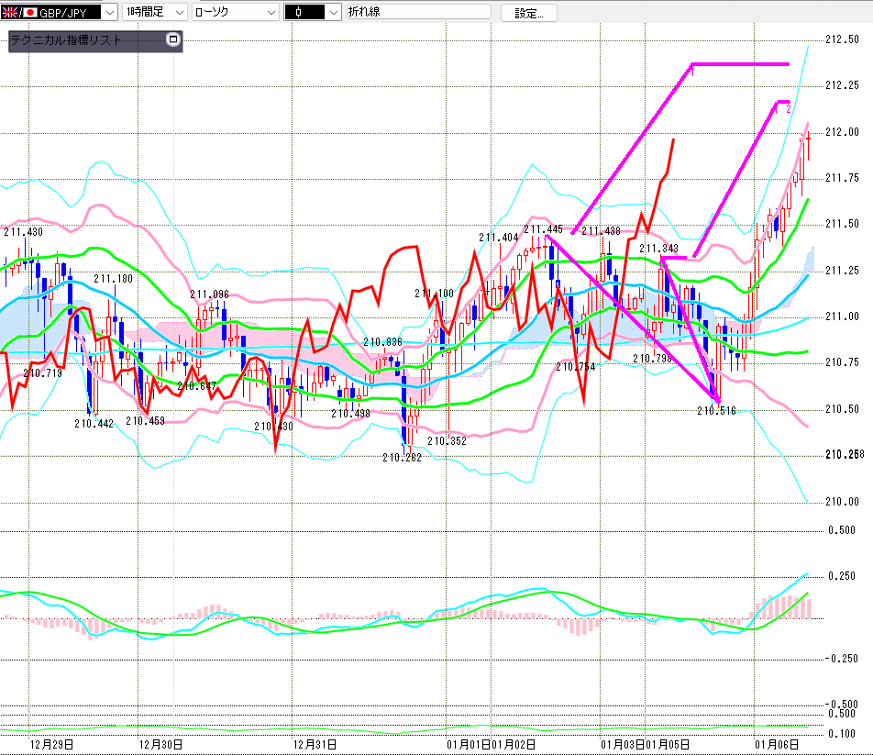Click the 0.250 MACD axis label
Image resolution: width=873 pixels, height=755 pixels.
(x=842, y=575)
